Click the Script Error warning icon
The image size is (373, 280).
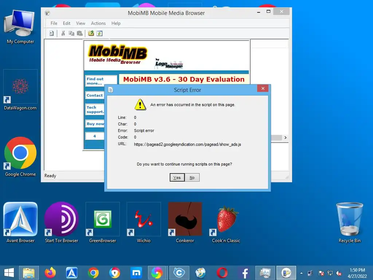[140, 105]
